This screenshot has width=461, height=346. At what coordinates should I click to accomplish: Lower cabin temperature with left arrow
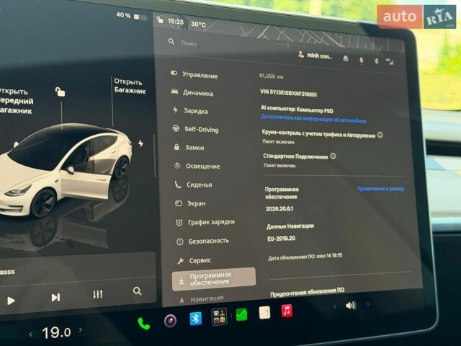click(30, 334)
